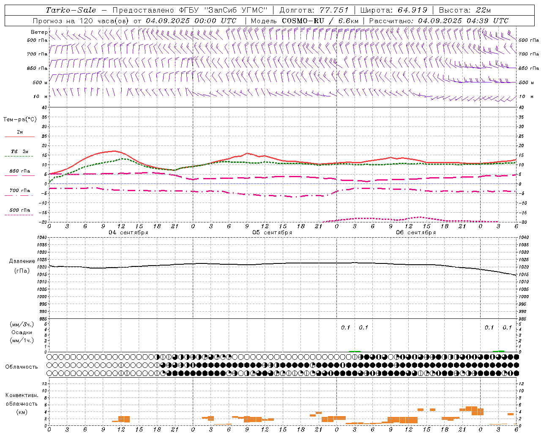Click the computed time Рассчитано: 04.09.2025 04:39 UTC
The height and width of the screenshot is (433, 541).
[439, 21]
